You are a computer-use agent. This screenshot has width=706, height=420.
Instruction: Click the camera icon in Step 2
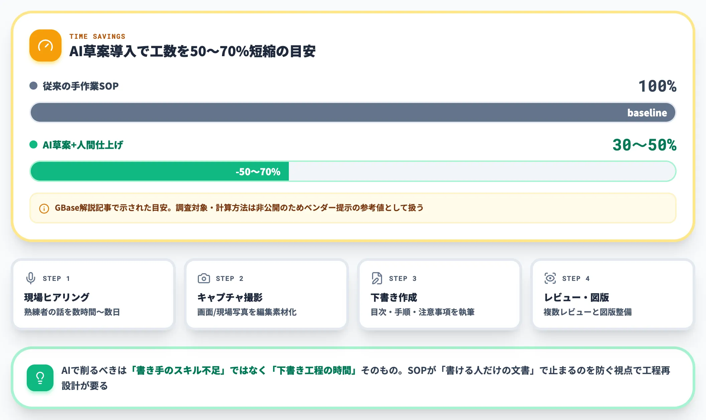[x=204, y=278]
